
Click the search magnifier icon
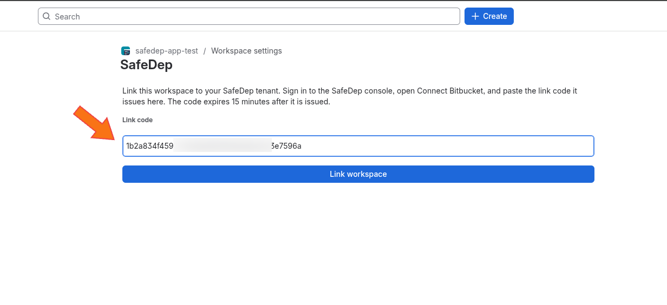click(47, 16)
